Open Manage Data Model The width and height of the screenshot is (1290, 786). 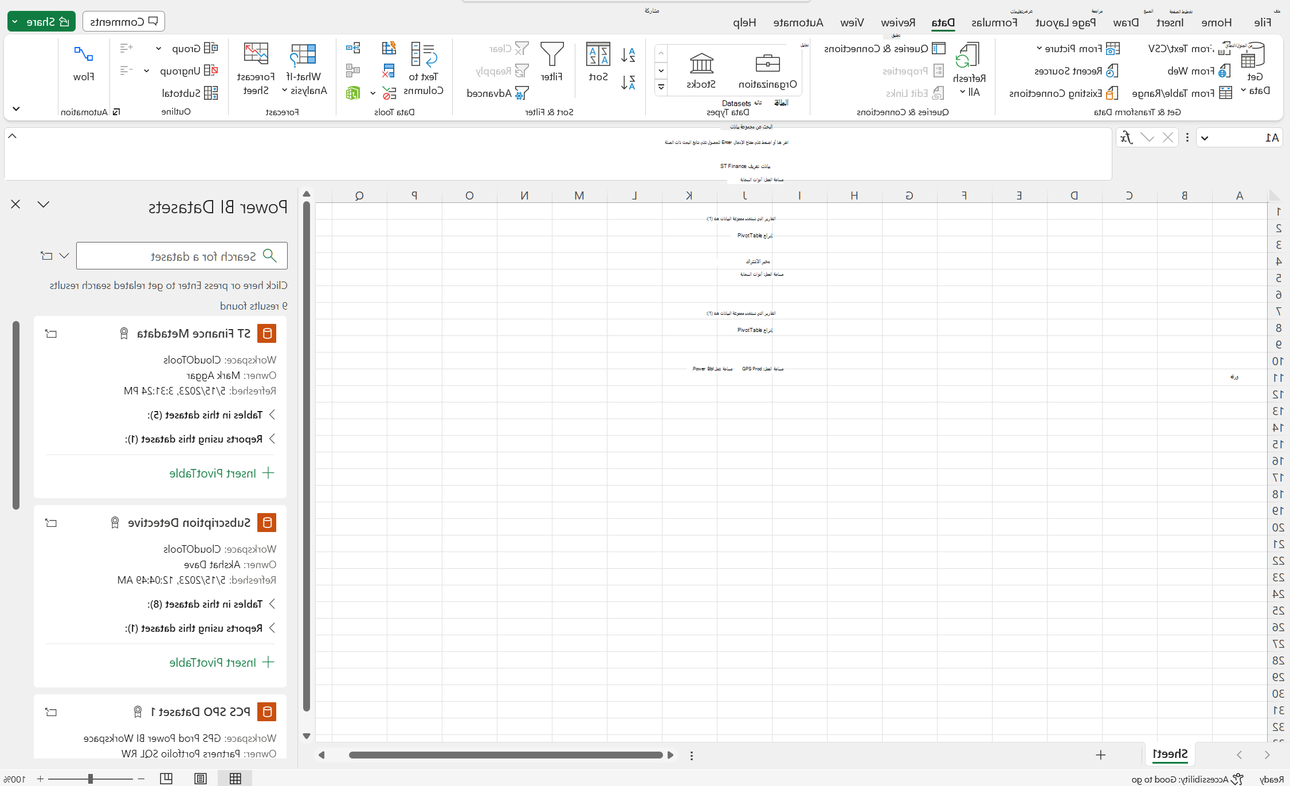click(x=353, y=93)
